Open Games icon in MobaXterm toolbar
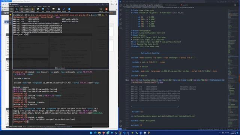 tap(27, 10)
